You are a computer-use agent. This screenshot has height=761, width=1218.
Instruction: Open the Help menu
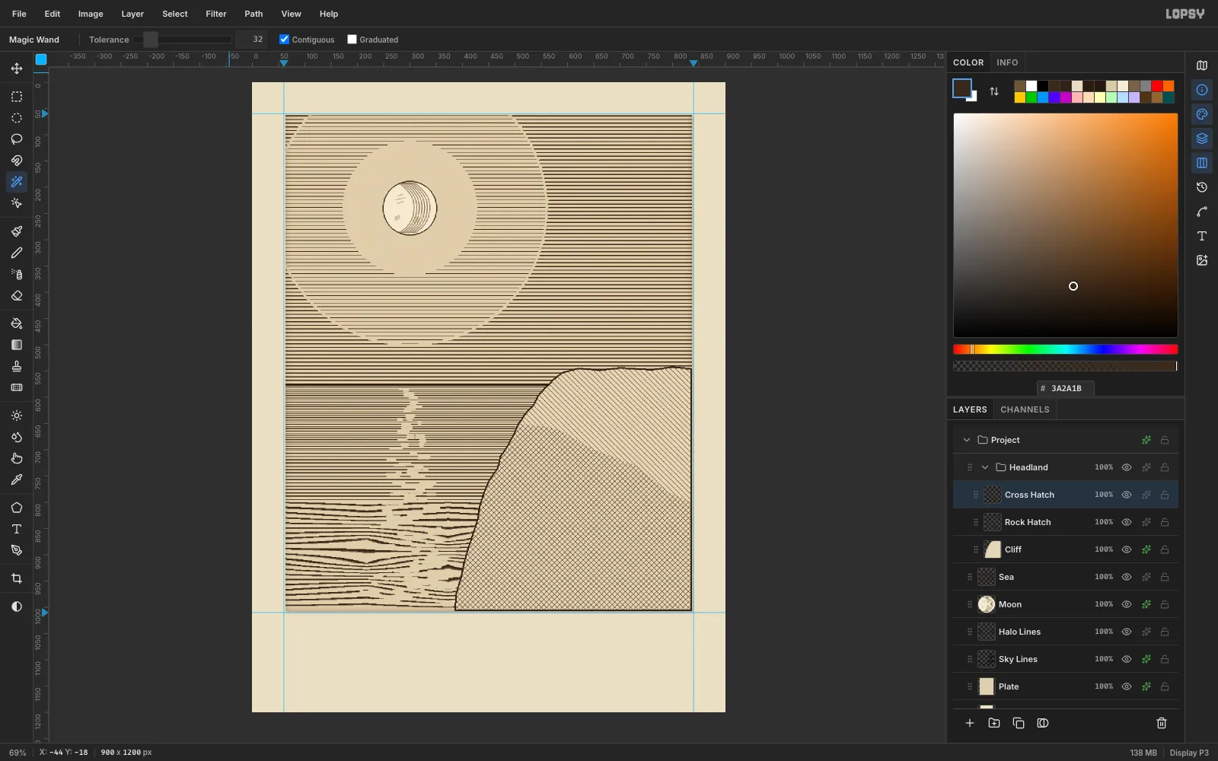click(329, 14)
